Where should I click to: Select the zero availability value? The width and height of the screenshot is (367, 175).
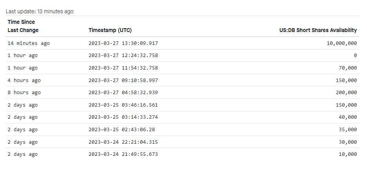click(355, 56)
